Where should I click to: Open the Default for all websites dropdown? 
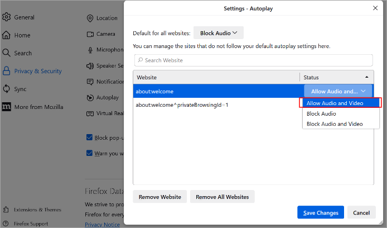click(x=219, y=33)
